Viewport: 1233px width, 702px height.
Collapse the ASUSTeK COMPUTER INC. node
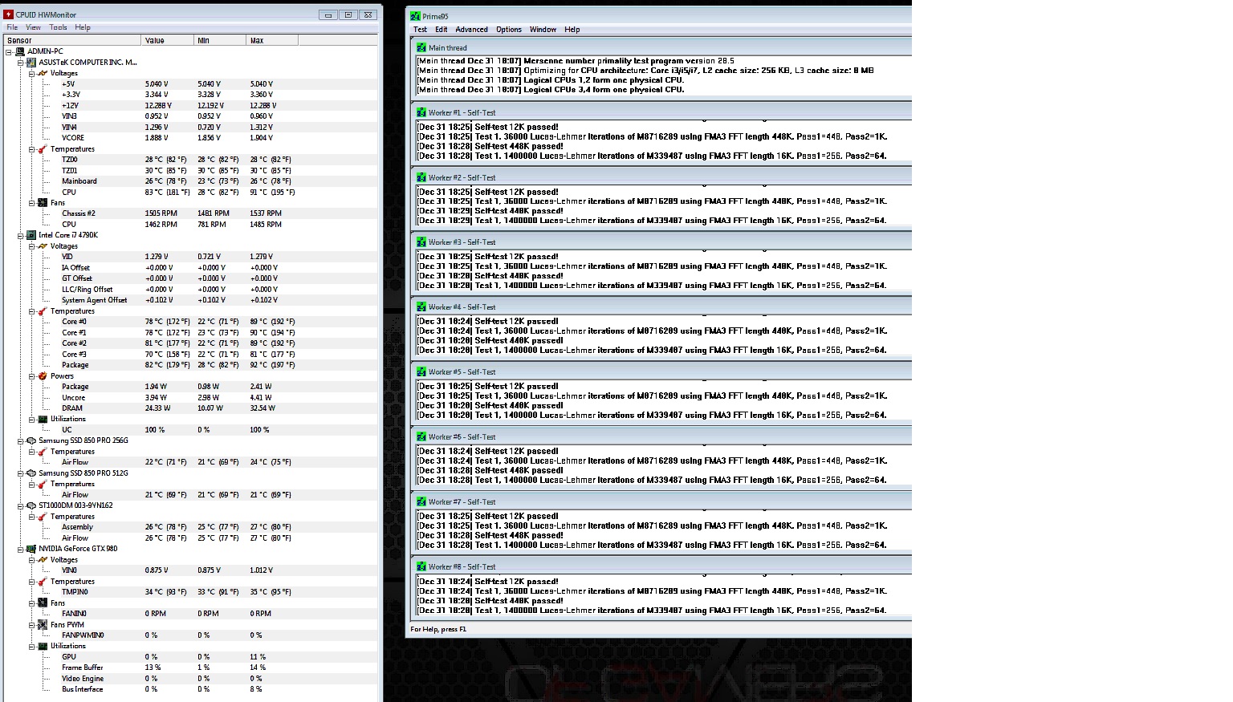pos(20,62)
